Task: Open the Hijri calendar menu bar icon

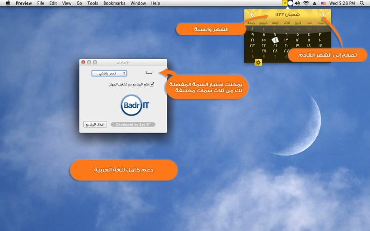Action: pyautogui.click(x=285, y=3)
